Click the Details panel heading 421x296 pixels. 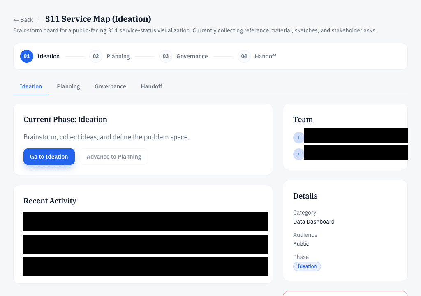pyautogui.click(x=305, y=196)
